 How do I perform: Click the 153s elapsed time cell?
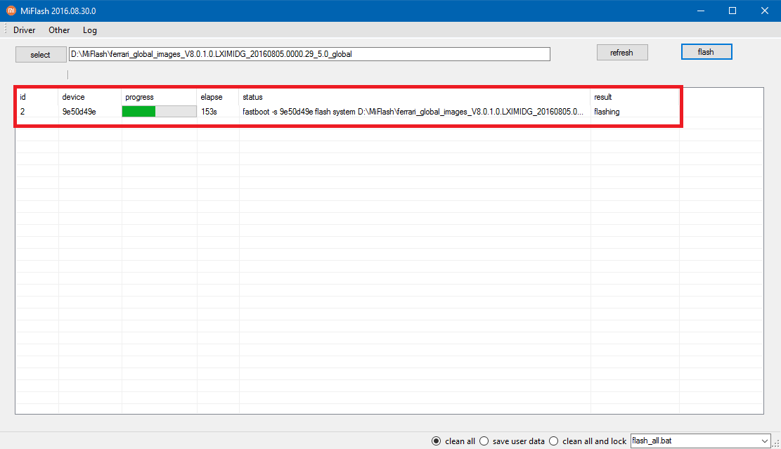click(x=209, y=112)
